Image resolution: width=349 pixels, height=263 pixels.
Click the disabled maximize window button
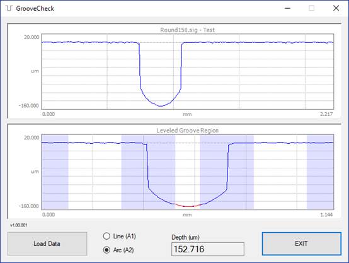point(312,8)
